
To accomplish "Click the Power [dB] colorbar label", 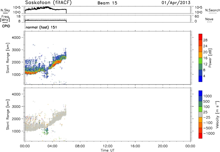I will 210,58.
